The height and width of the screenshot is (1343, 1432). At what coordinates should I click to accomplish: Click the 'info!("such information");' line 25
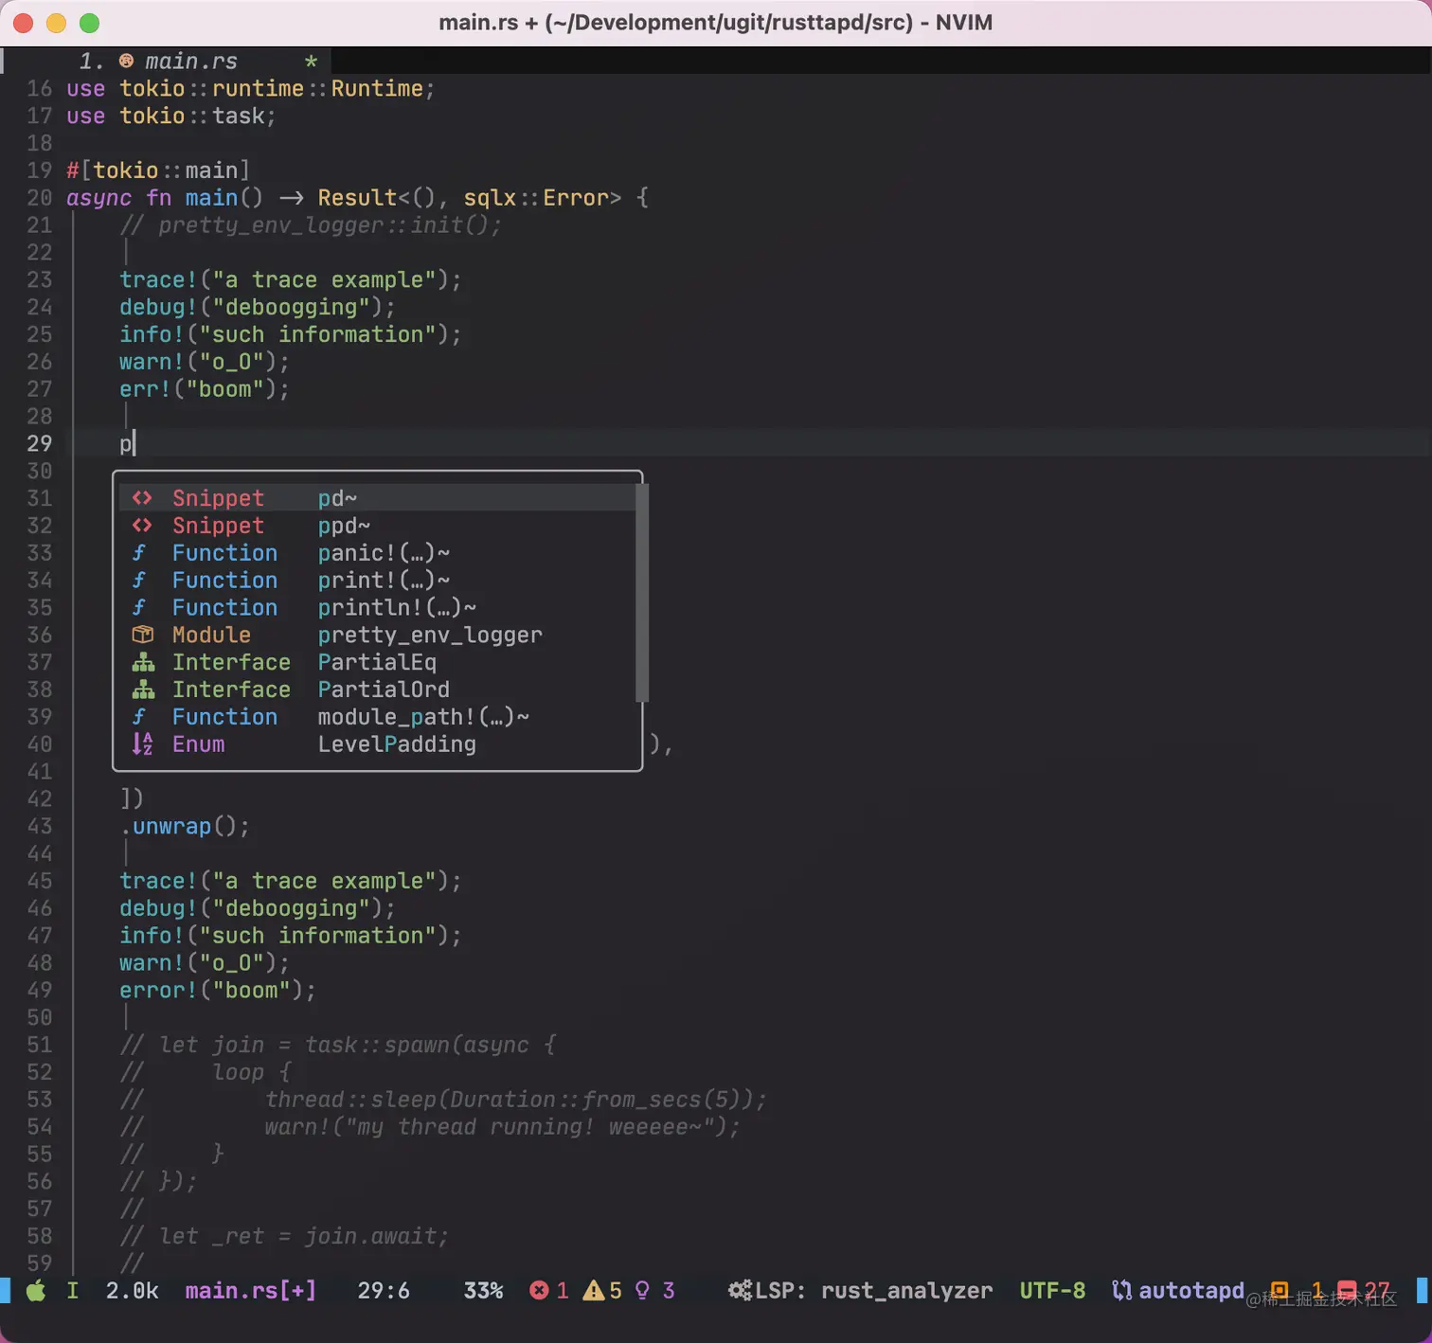tap(290, 334)
